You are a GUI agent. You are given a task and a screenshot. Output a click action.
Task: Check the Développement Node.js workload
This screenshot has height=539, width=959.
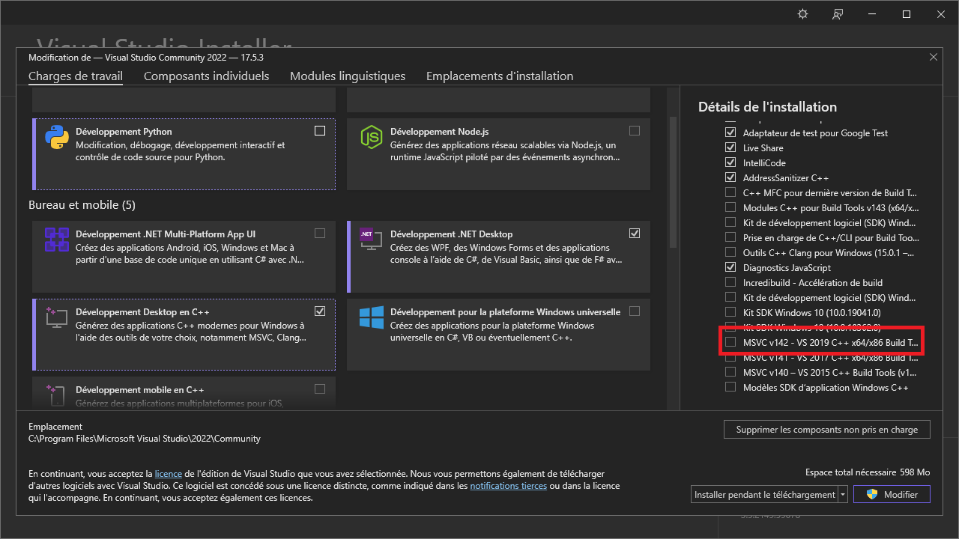(635, 130)
